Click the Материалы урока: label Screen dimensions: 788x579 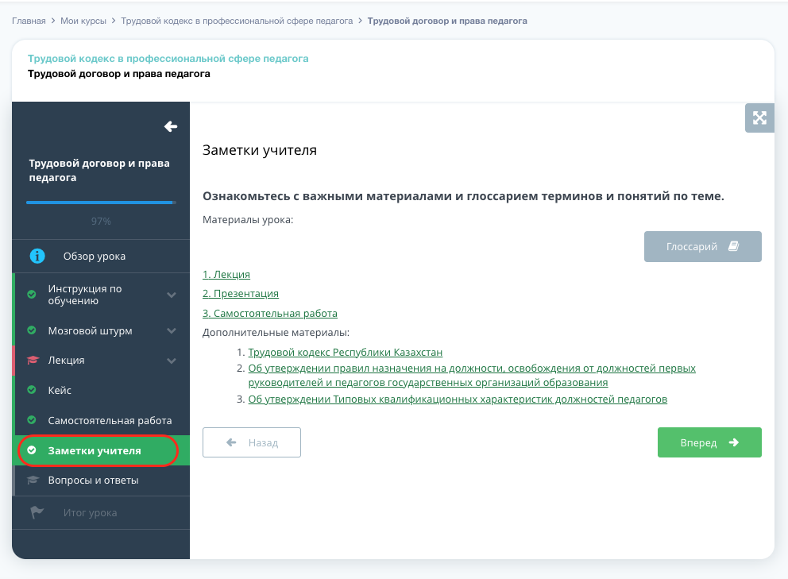pos(248,220)
